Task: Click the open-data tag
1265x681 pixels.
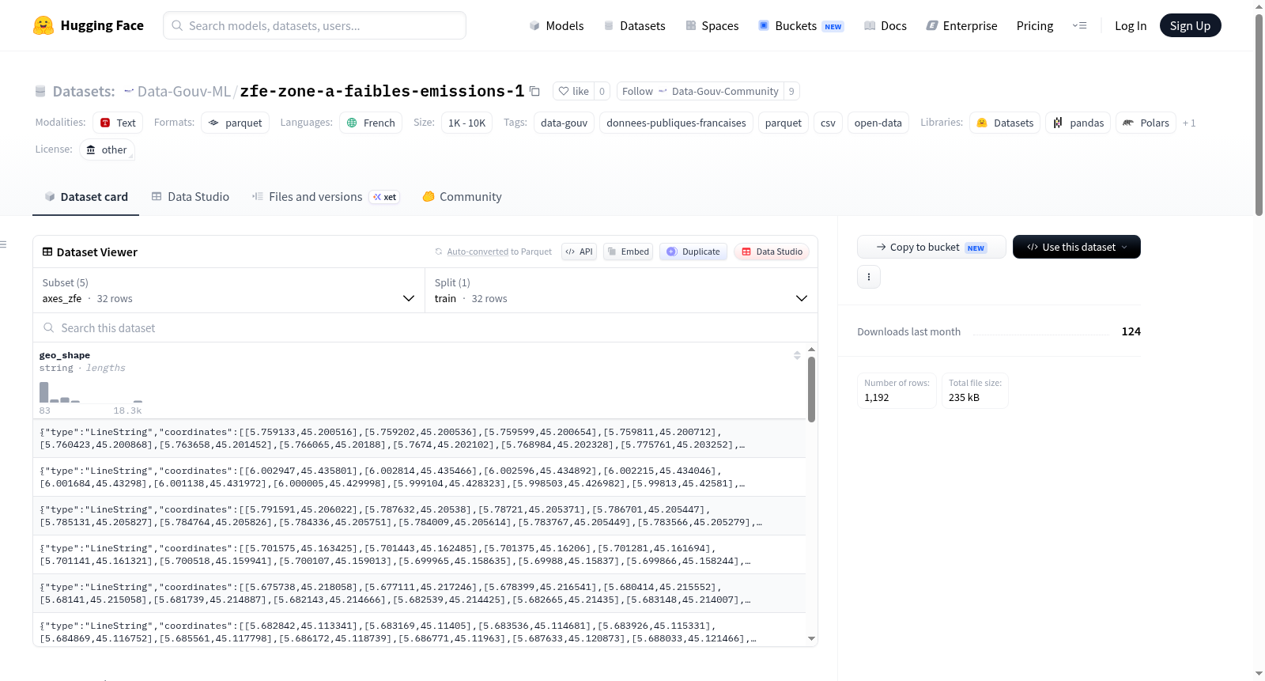Action: point(878,123)
